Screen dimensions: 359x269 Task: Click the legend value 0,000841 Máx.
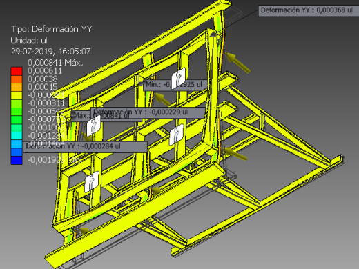[x=55, y=62]
